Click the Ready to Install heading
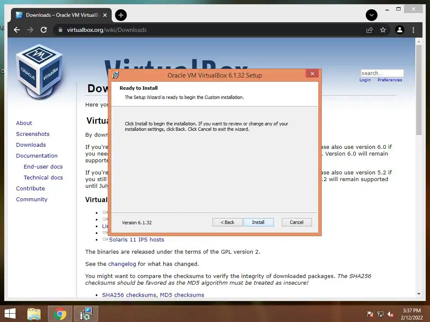Screen dimensions: 430x322 139,88
